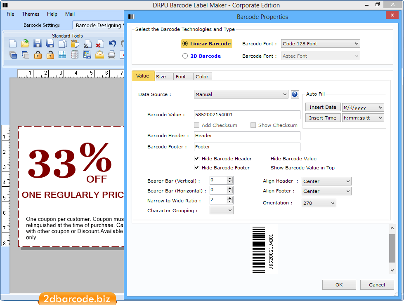This screenshot has height=305, width=404.
Task: Toggle the grid icon in Standard Tools
Action: pyautogui.click(x=62, y=54)
